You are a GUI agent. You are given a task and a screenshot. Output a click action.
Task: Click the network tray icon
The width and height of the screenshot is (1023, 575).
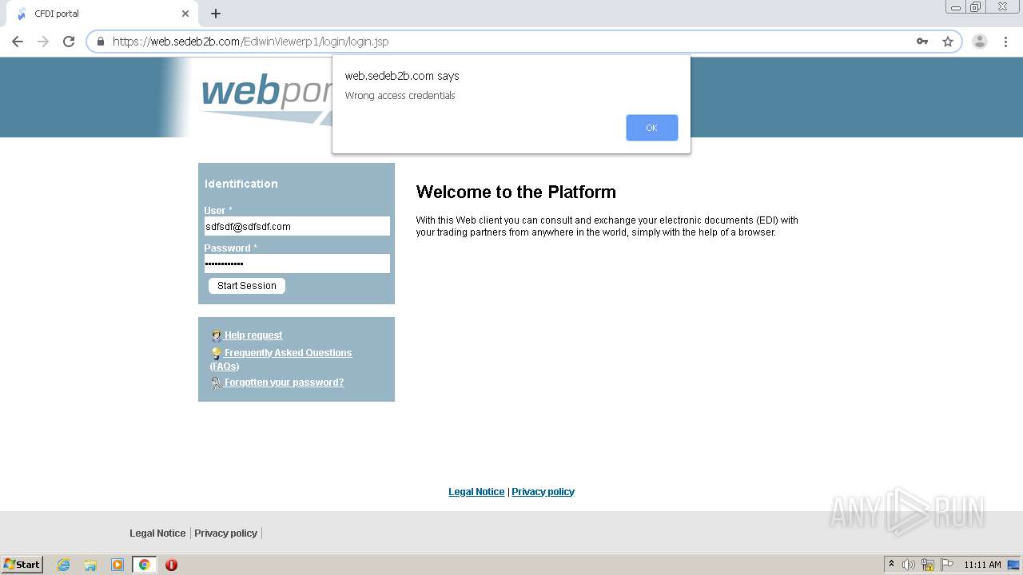928,565
